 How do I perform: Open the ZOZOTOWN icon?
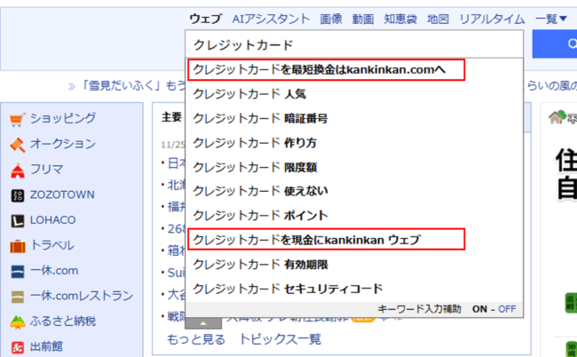click(x=17, y=195)
